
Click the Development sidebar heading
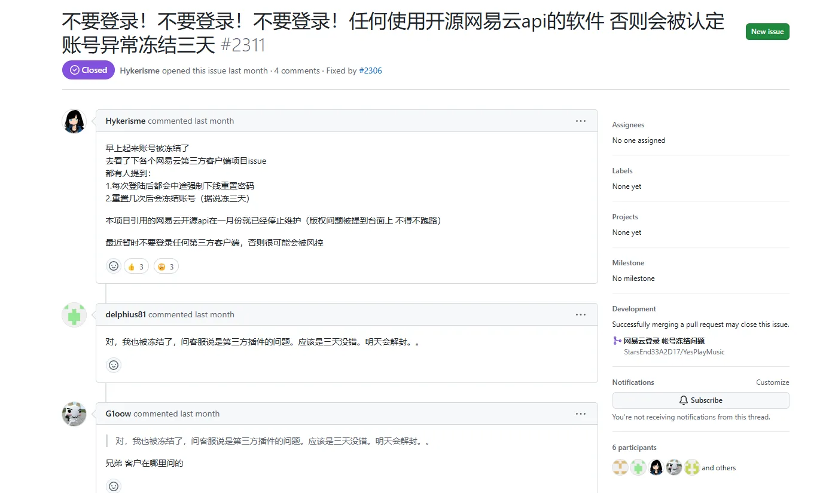click(634, 309)
